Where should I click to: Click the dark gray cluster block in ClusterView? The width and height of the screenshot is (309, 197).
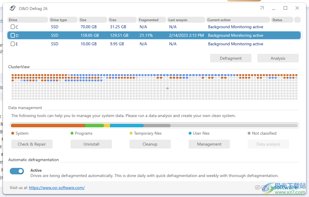(x=167, y=89)
